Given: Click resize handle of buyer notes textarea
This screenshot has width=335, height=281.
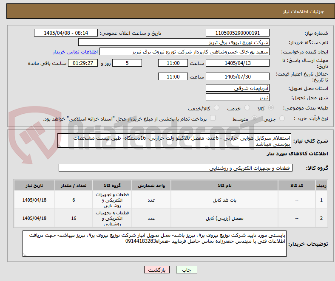Looking at the screenshot, I should 25,254.
